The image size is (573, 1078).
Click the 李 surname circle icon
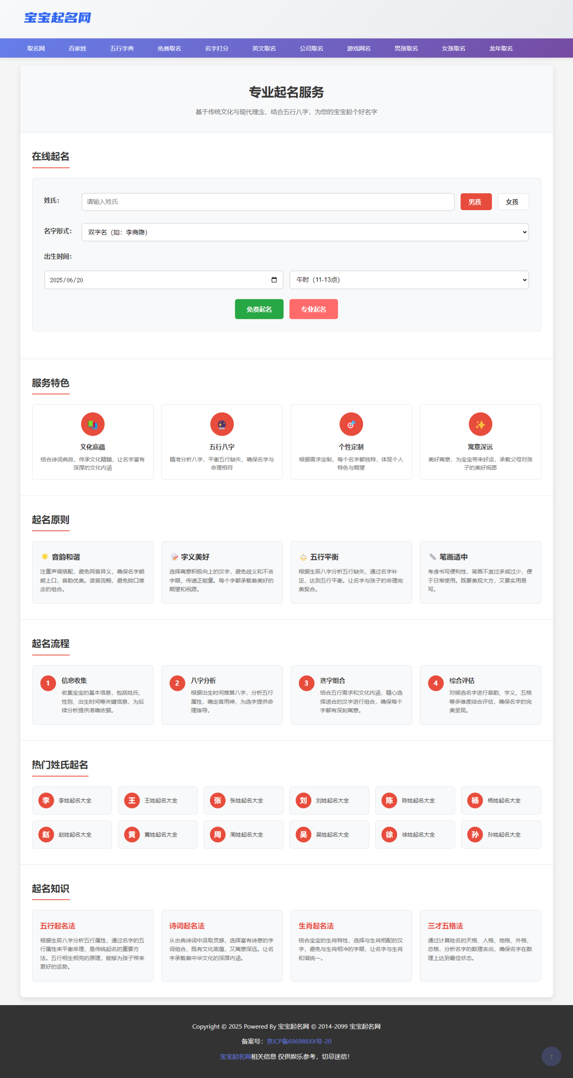tap(46, 800)
